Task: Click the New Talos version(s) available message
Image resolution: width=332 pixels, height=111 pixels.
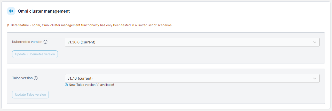Action: [x=91, y=85]
